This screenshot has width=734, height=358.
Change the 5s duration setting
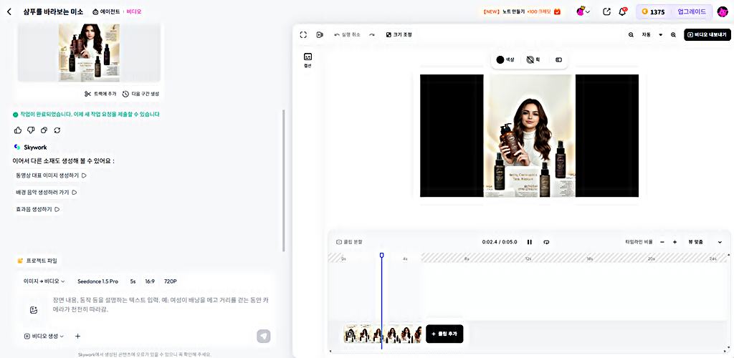pyautogui.click(x=133, y=281)
